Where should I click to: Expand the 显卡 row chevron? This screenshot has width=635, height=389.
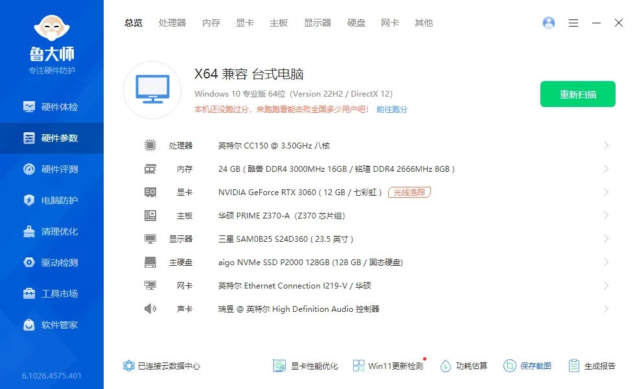click(606, 192)
